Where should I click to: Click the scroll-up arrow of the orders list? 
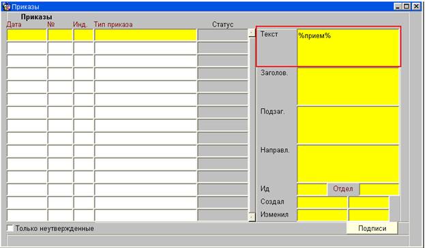pyautogui.click(x=252, y=33)
